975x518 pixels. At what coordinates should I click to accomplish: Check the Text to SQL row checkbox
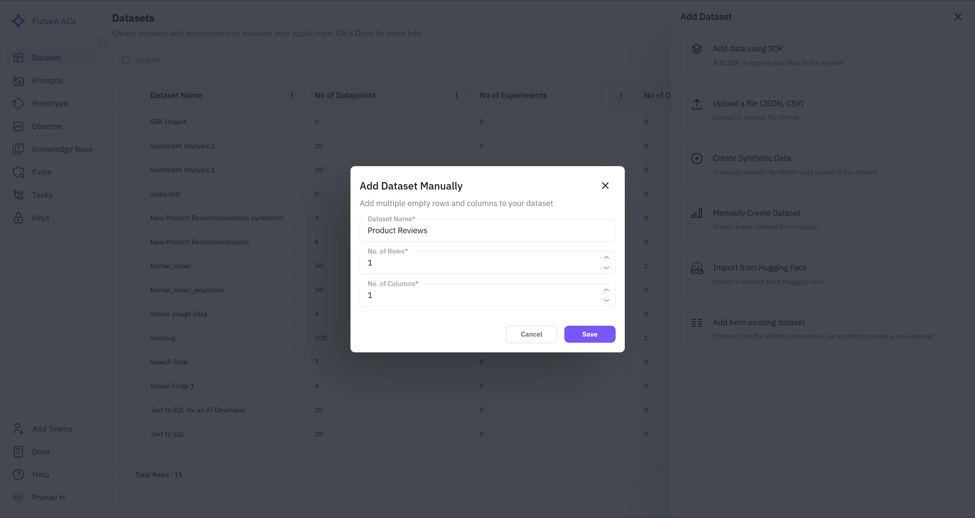[x=126, y=434]
